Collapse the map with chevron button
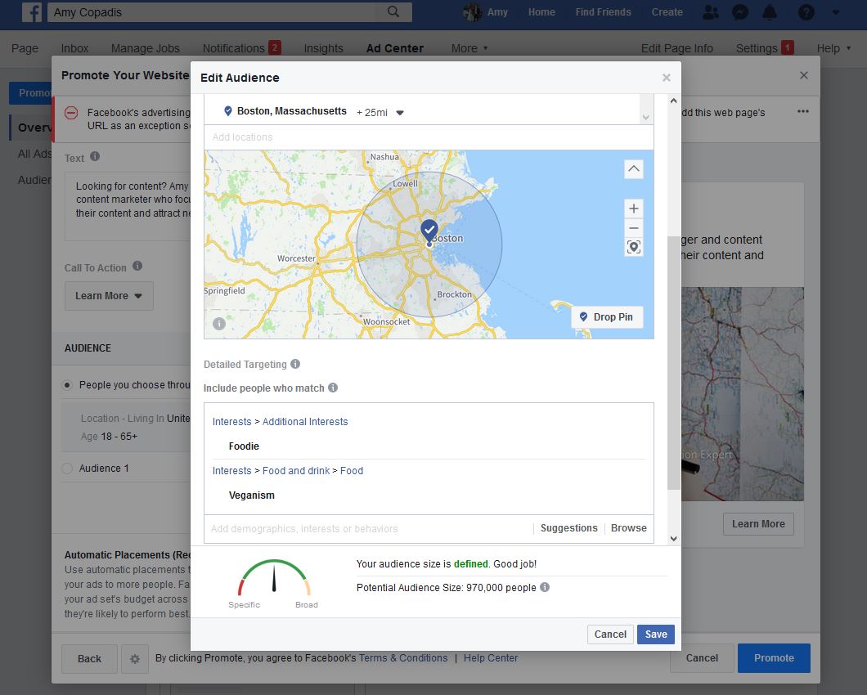This screenshot has width=867, height=695. pyautogui.click(x=634, y=168)
